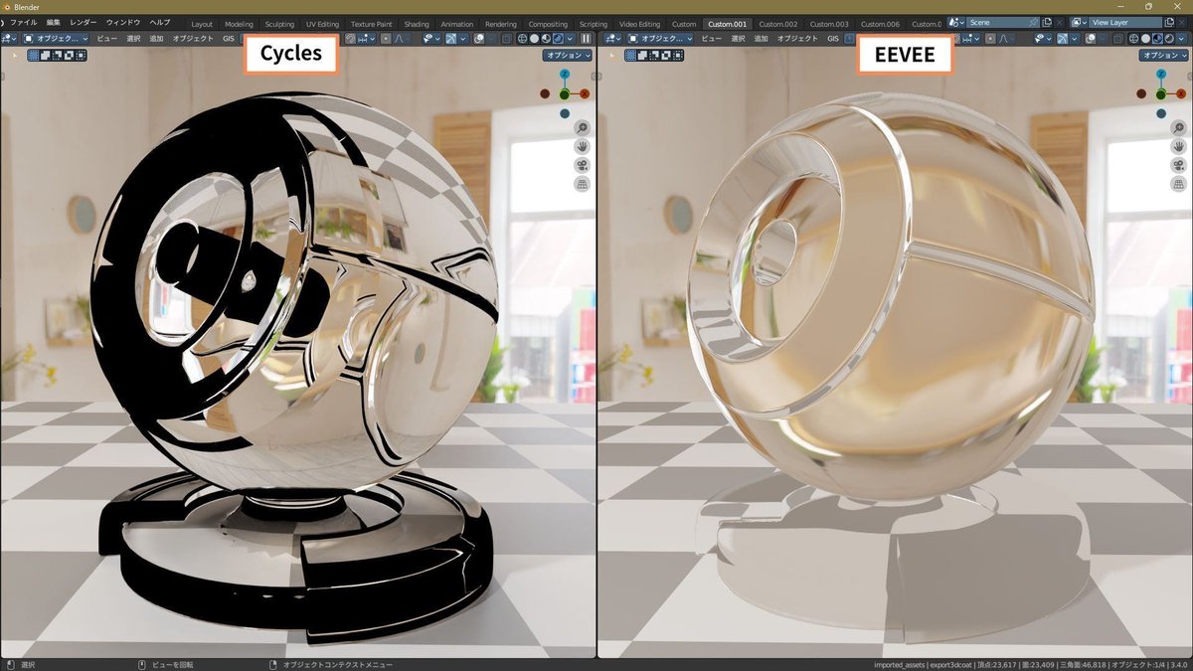Screen dimensions: 1193x671
Task: Open object mode dropdown in EEVEE viewport
Action: point(659,38)
